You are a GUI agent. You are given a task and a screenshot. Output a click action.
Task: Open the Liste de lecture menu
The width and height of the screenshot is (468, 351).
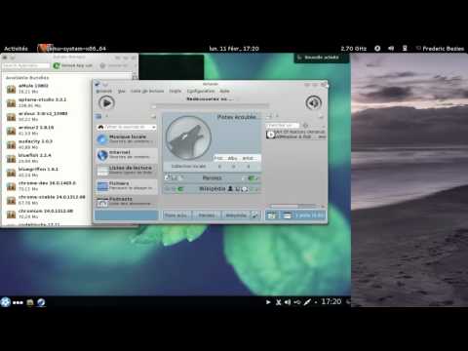pyautogui.click(x=147, y=91)
